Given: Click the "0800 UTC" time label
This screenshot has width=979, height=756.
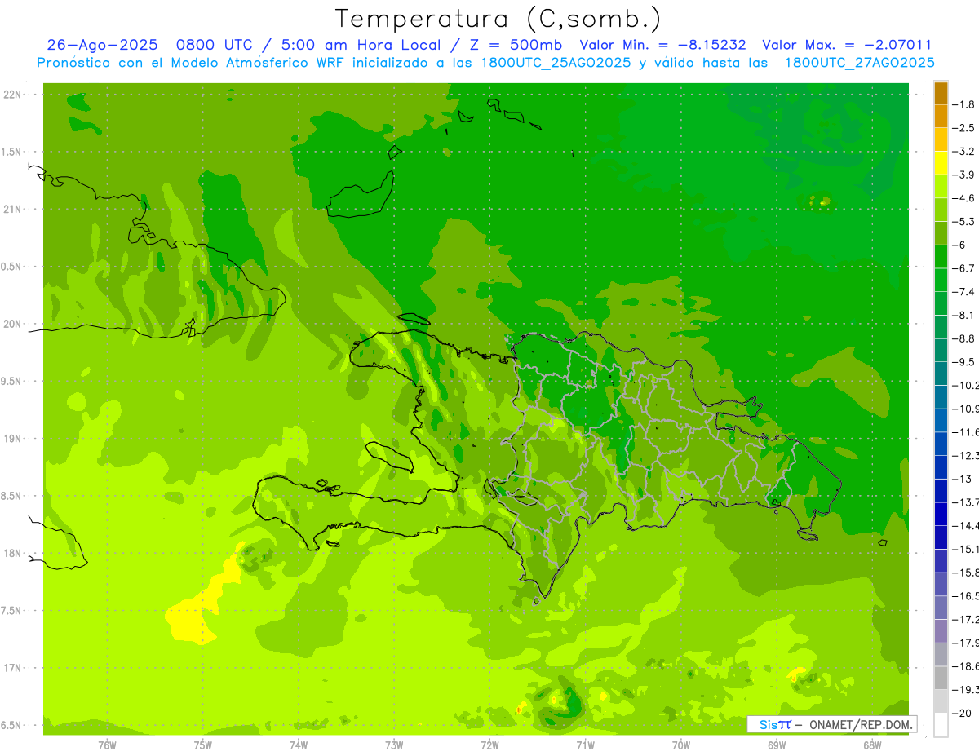Looking at the screenshot, I should pyautogui.click(x=217, y=46).
